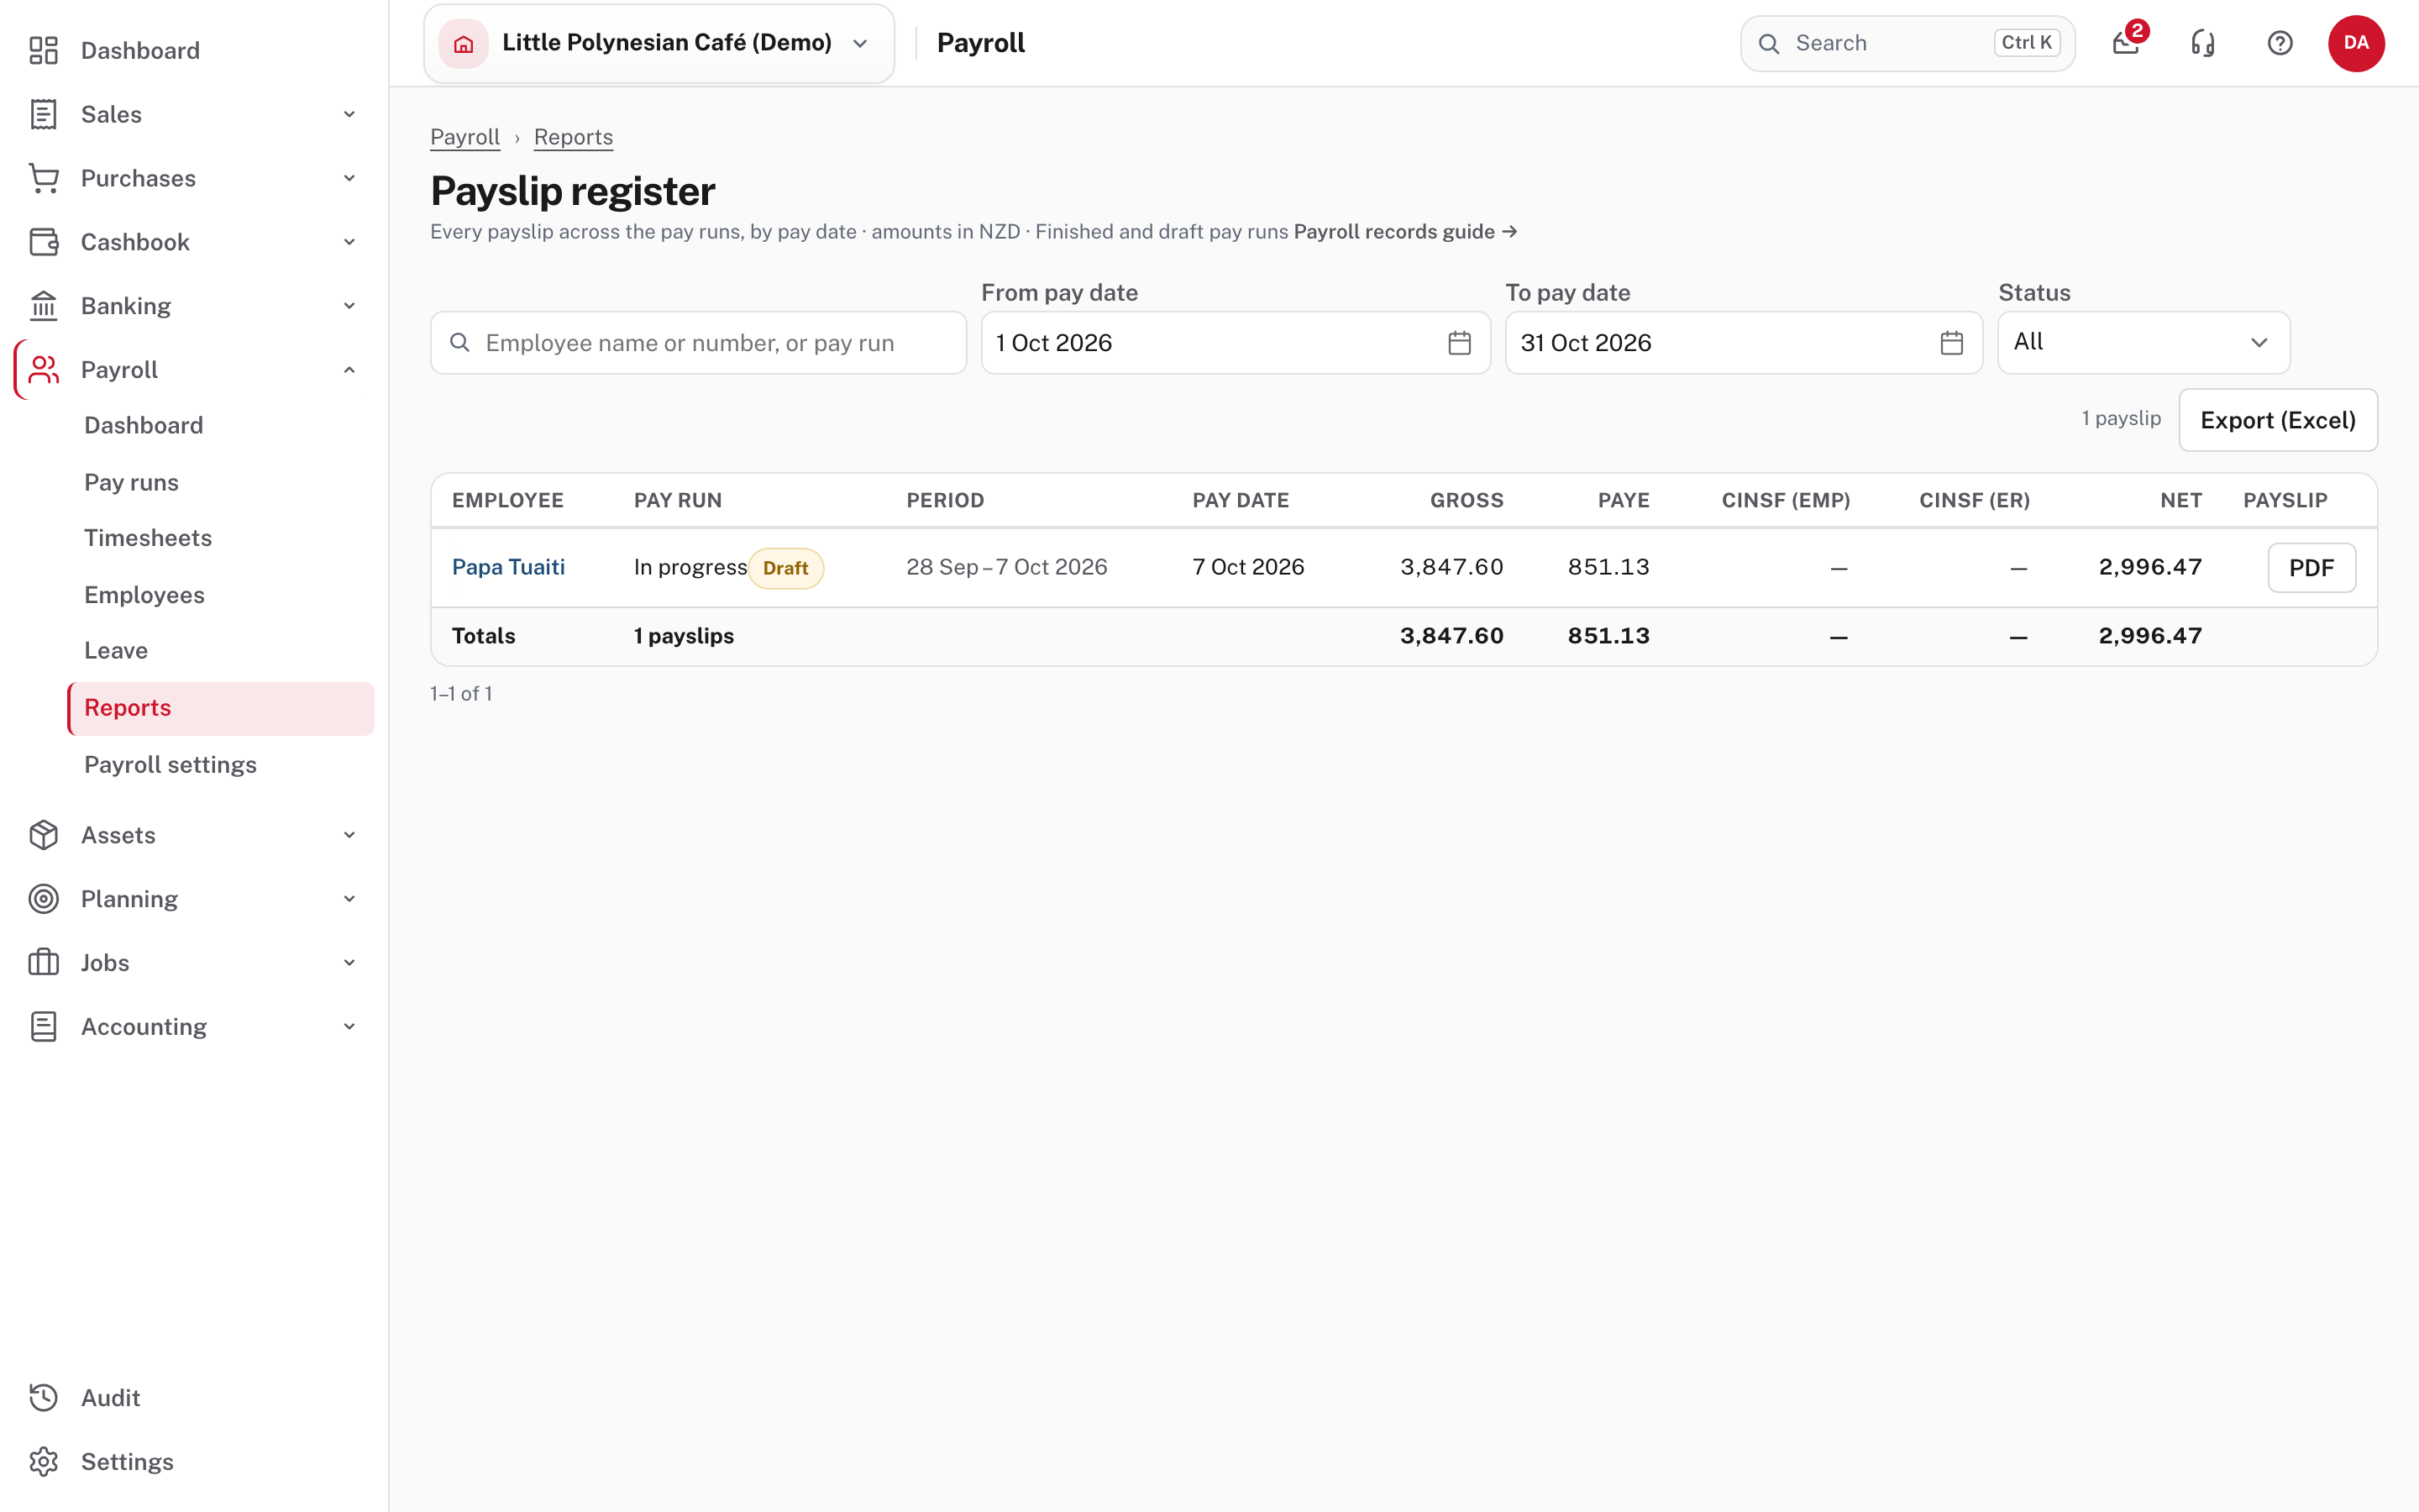Screen dimensions: 2419x1512
Task: Click the Cashbook wallet icon
Action: coord(43,242)
